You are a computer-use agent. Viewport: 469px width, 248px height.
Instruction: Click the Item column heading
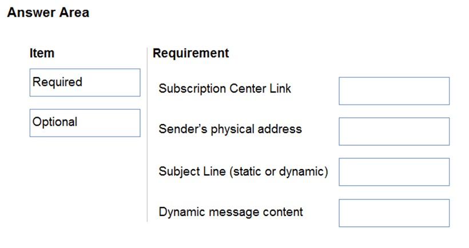pyautogui.click(x=42, y=53)
